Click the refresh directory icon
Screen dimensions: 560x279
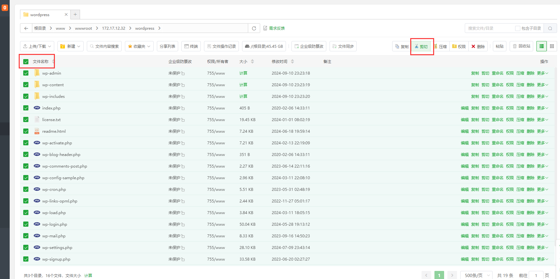(x=254, y=28)
